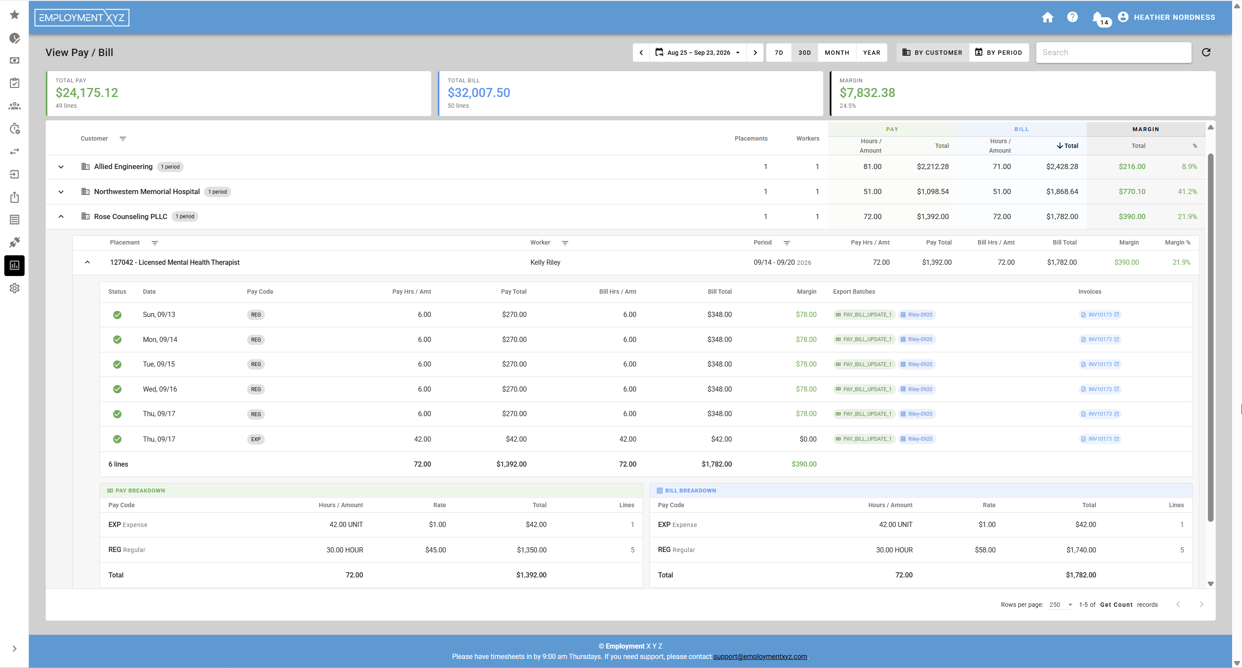1242x668 pixels.
Task: Open the share export sidebar icon
Action: click(x=15, y=197)
